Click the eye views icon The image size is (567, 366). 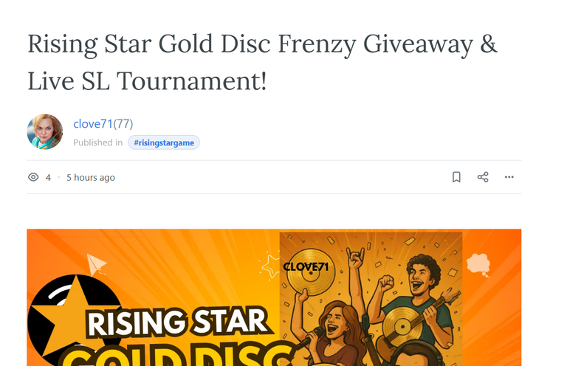[33, 177]
